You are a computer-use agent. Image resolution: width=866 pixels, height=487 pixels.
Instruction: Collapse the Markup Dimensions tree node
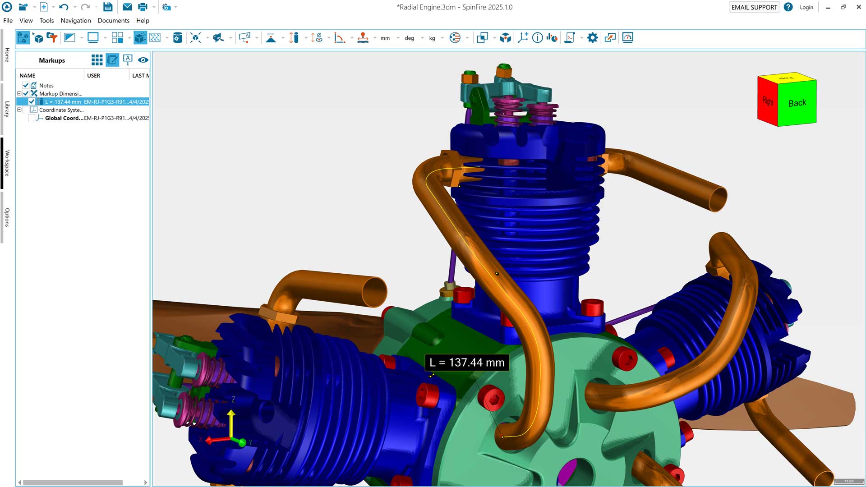pos(19,94)
